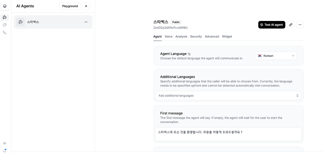
Task: Open notifications bell icon
Action: 5,151
